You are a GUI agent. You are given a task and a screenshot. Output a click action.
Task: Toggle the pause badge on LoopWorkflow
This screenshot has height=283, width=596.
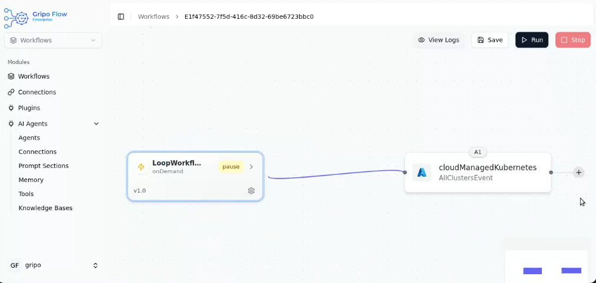click(x=231, y=167)
